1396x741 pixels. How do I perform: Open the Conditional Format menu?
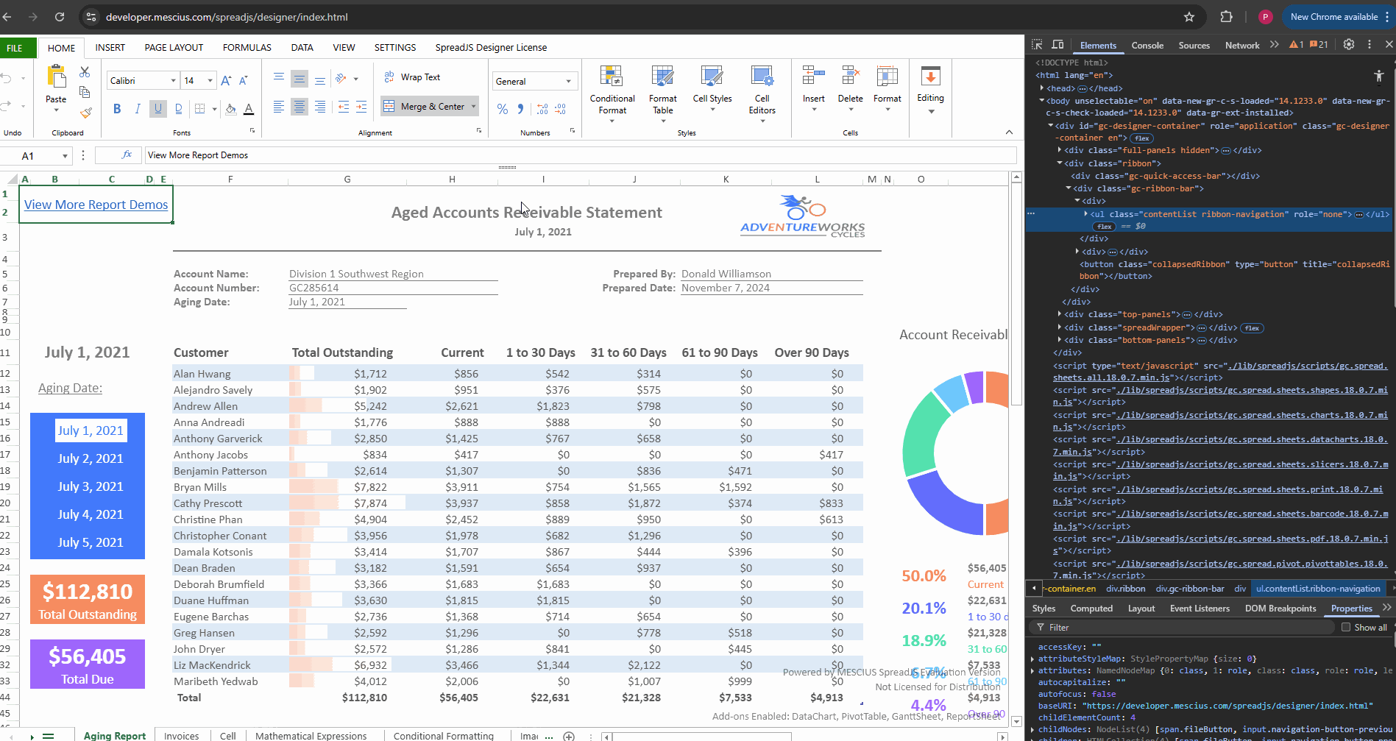tap(612, 94)
